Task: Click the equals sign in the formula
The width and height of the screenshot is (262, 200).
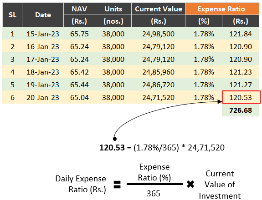Action: tap(117, 185)
